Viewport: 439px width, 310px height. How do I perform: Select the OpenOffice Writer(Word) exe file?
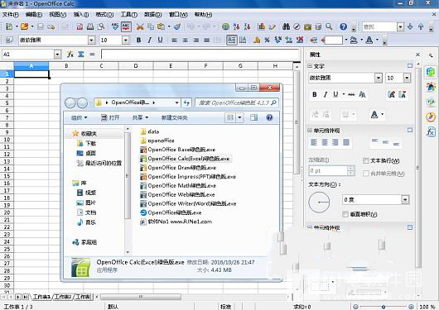click(x=188, y=203)
